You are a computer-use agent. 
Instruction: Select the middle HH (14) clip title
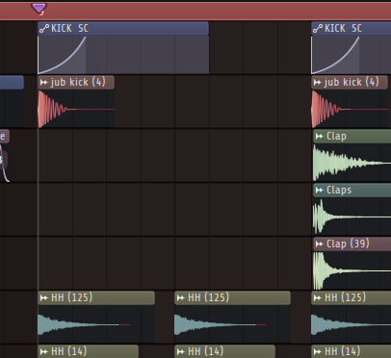point(205,351)
